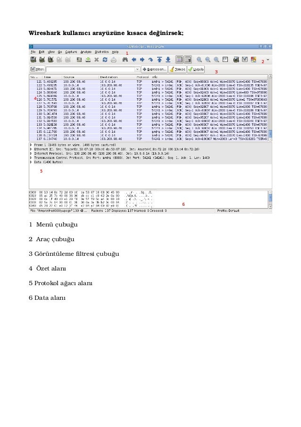This screenshot has width=301, height=427.
Task: Select packet number 128 row
Action: 148,106
